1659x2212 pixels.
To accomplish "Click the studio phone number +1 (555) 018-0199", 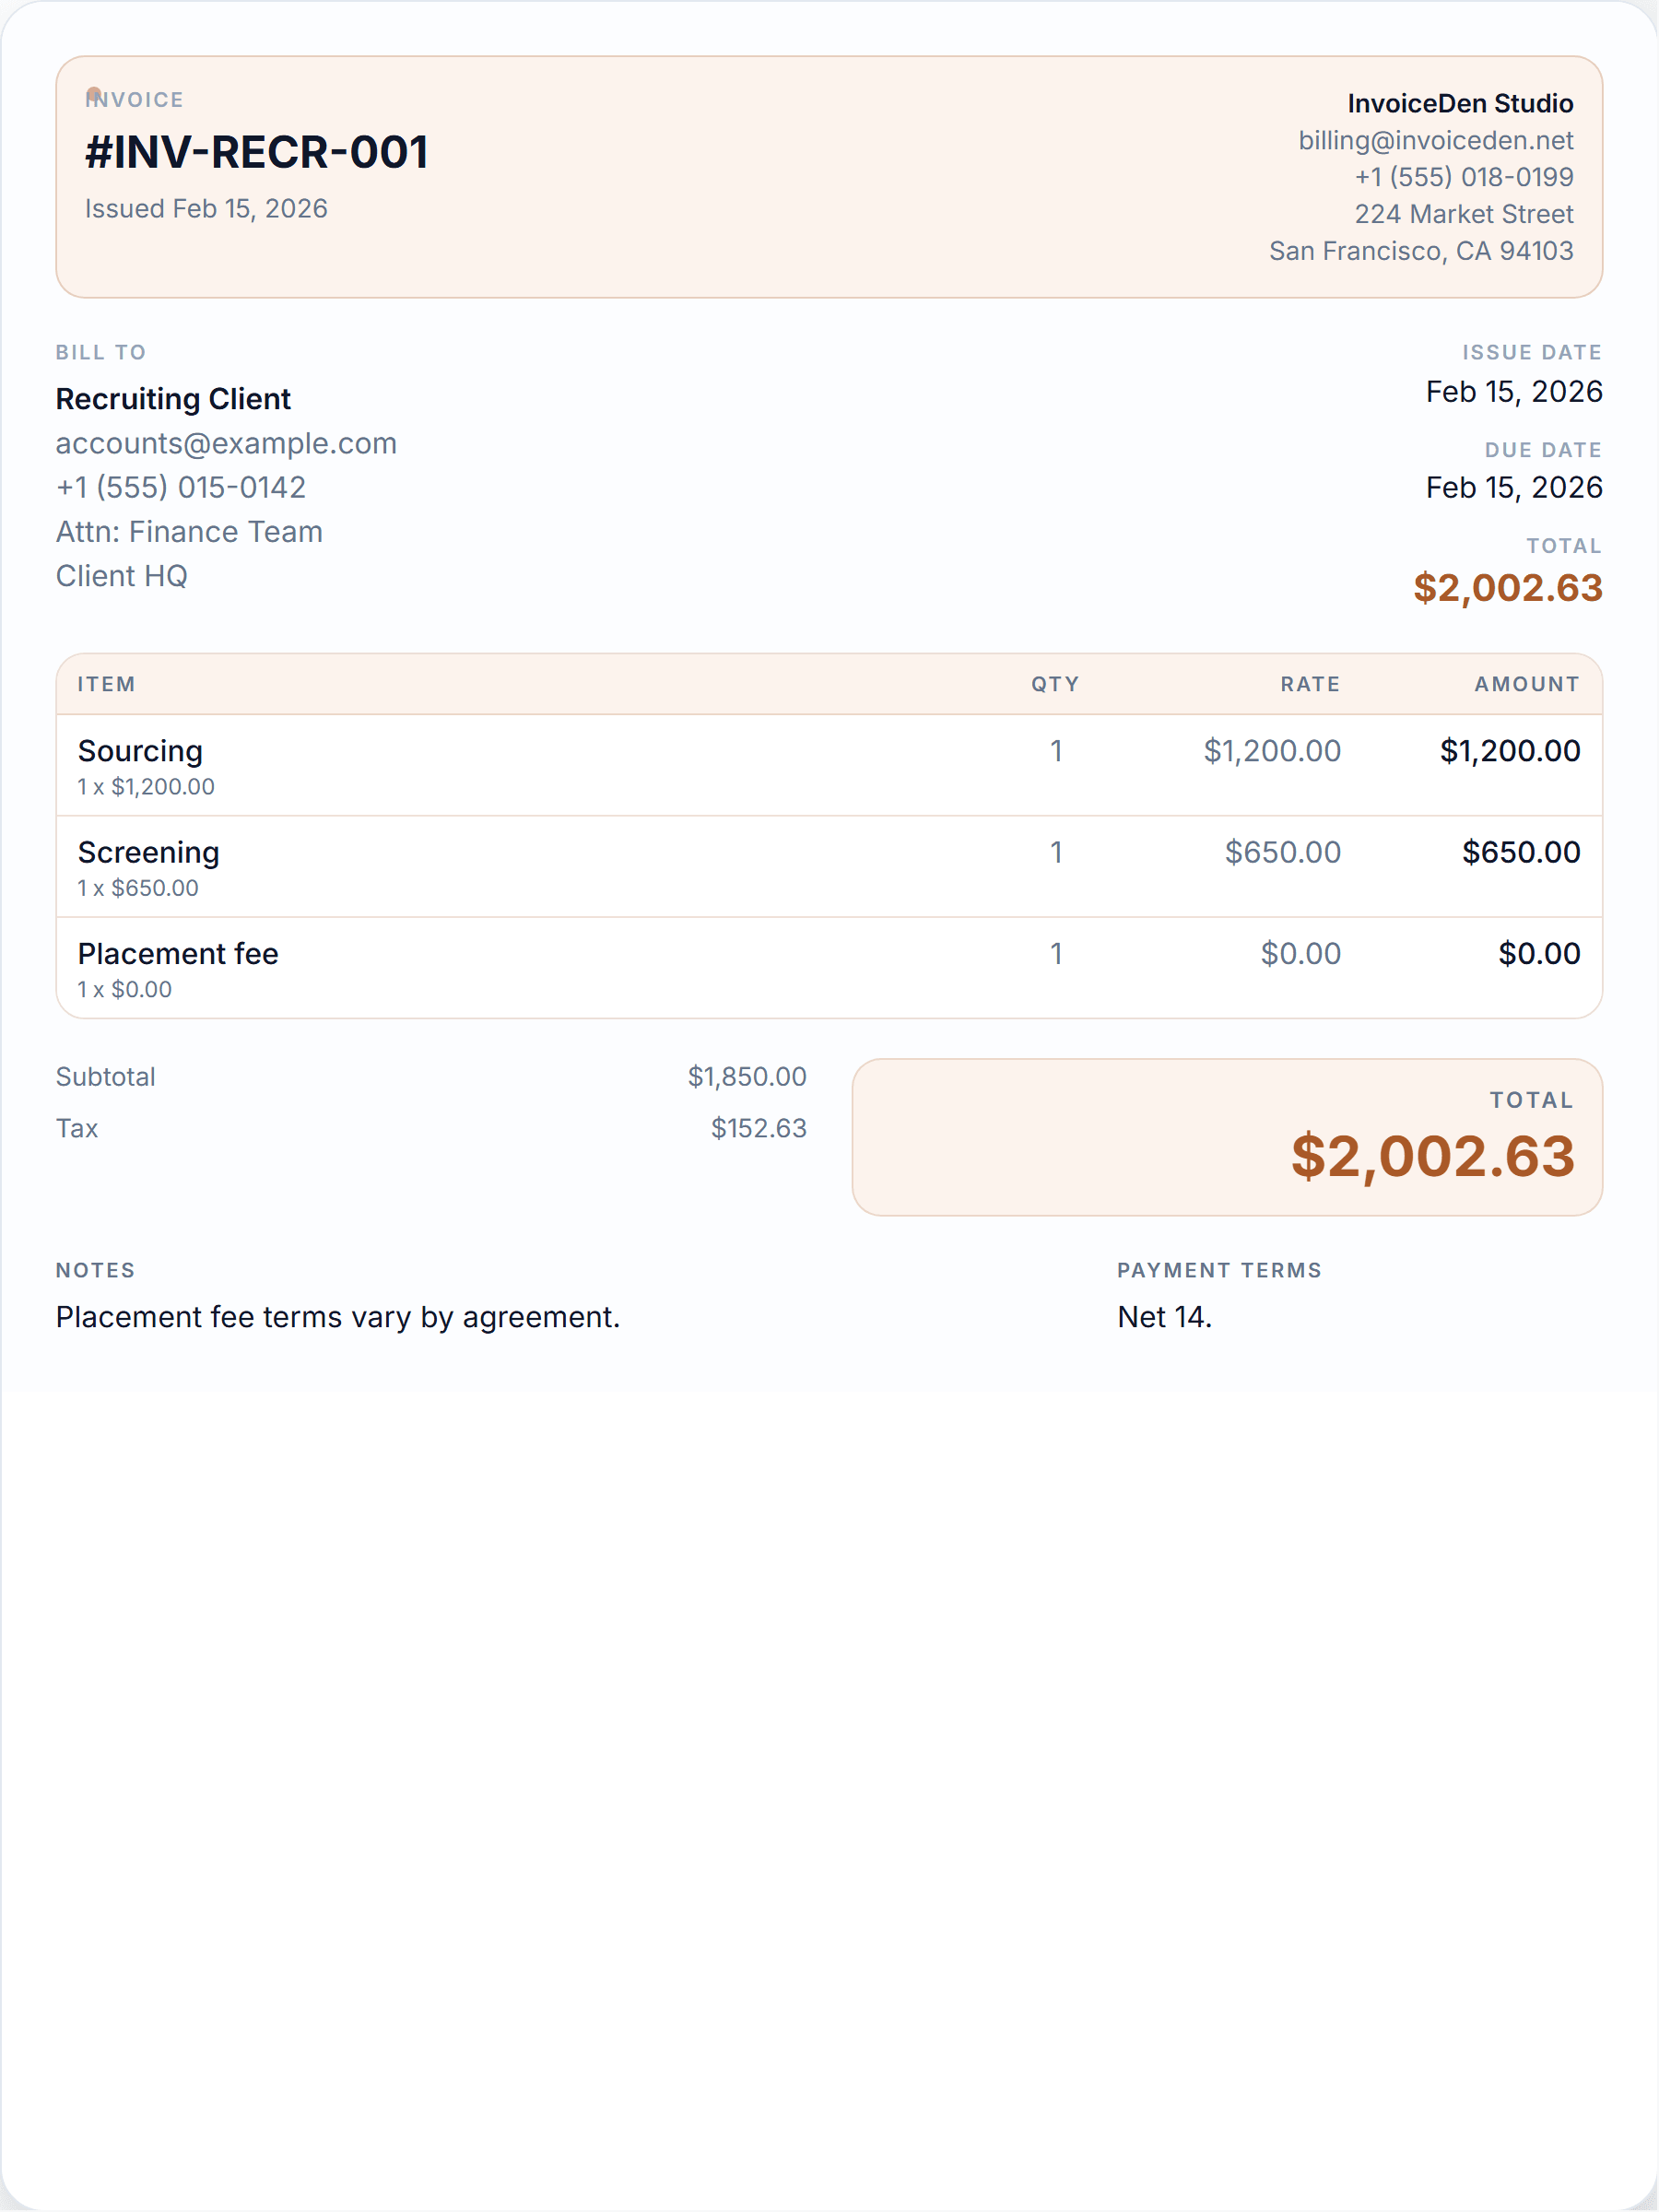I will click(1463, 177).
